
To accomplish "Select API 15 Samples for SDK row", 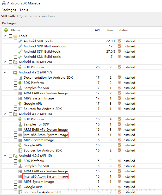I will click(82, 166).
